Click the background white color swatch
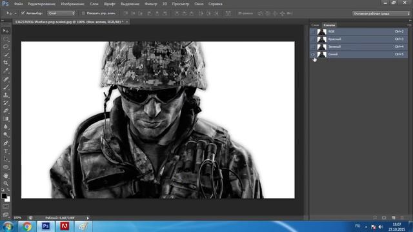This screenshot has height=232, width=413. [x=8, y=200]
